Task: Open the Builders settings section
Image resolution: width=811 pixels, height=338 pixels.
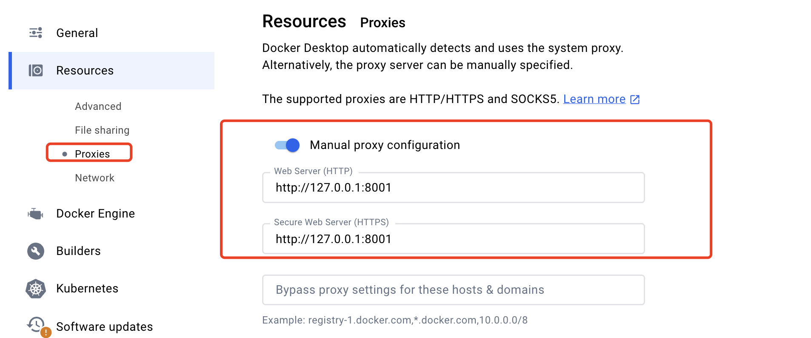Action: (78, 251)
